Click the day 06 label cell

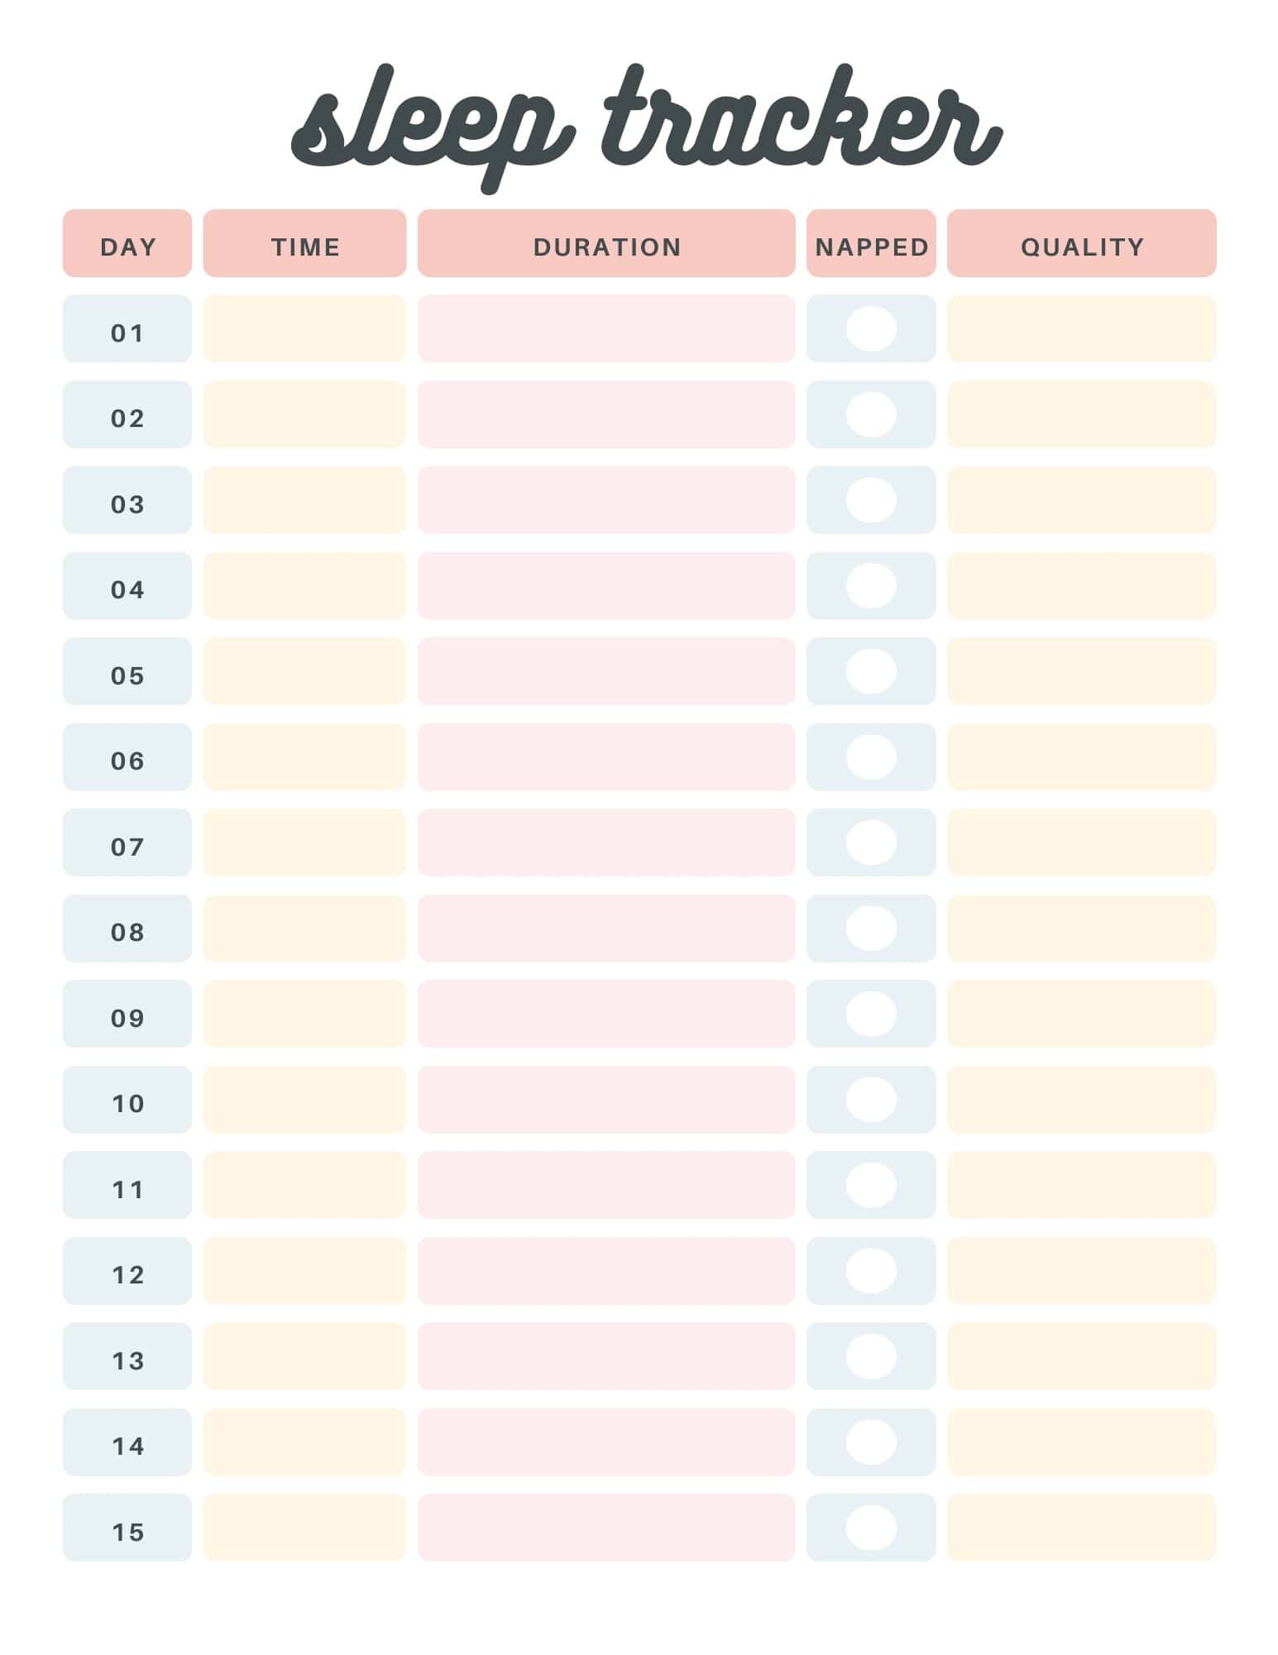pos(127,757)
